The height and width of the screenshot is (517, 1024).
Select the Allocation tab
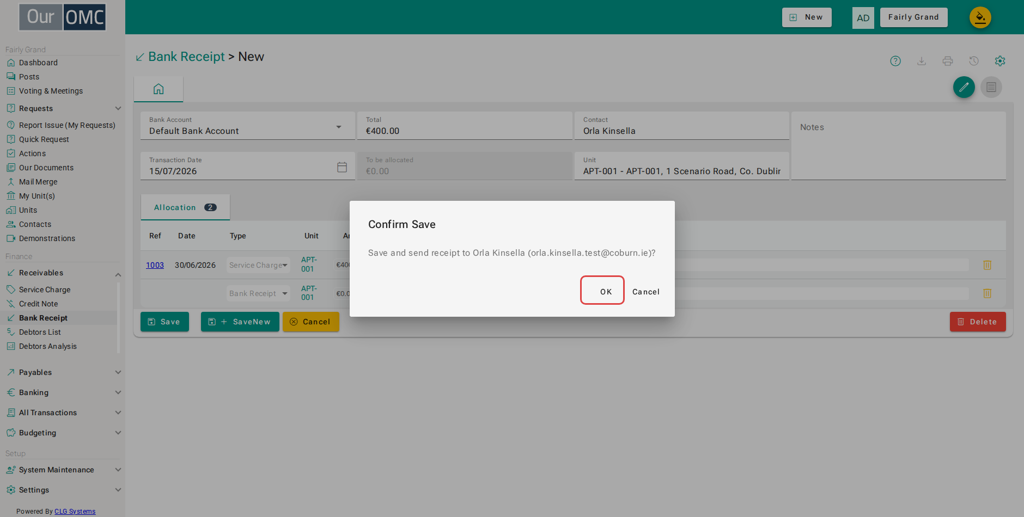click(185, 207)
